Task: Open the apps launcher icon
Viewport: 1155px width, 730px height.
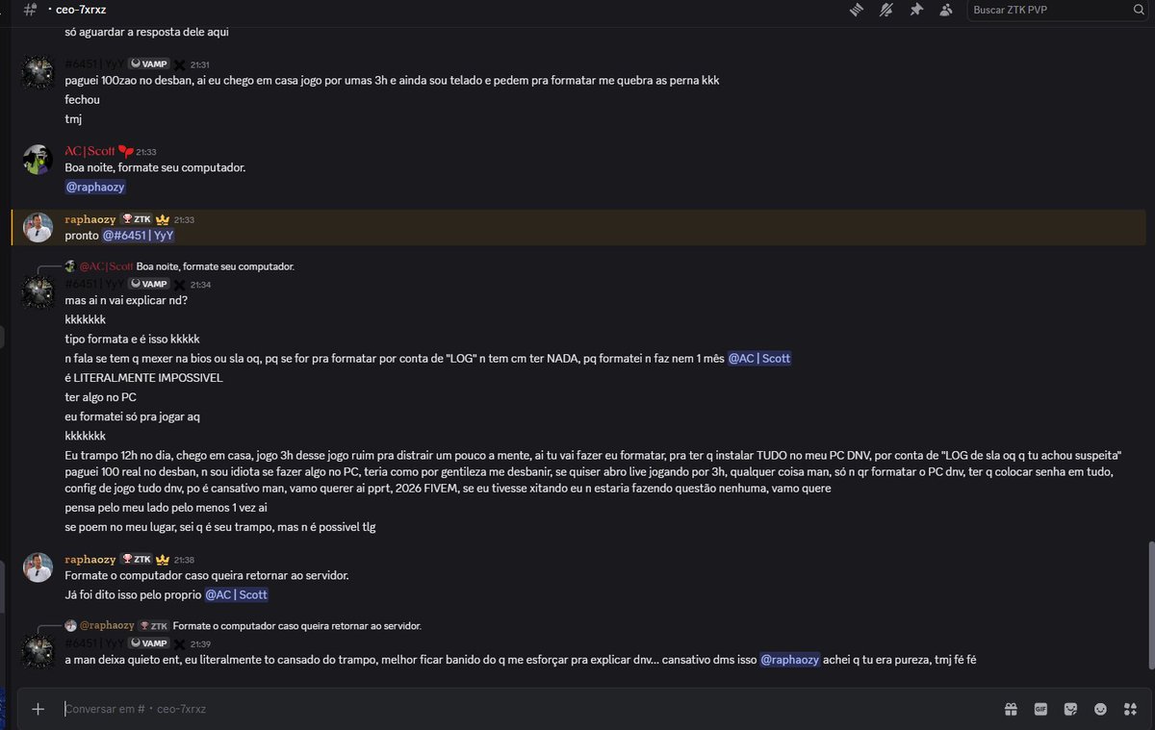Action: (x=1130, y=709)
